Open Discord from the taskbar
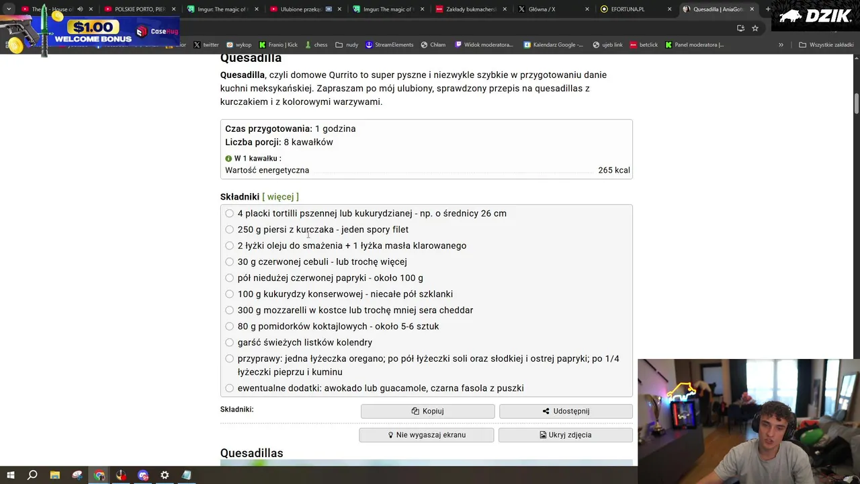860x484 pixels. tap(143, 475)
